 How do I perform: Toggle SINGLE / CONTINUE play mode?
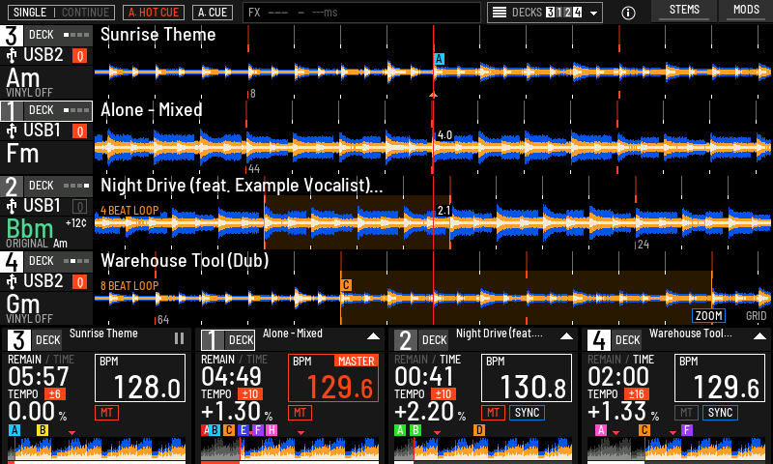coord(61,13)
